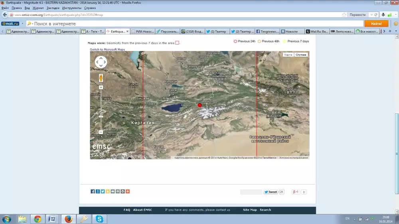Image resolution: width=399 pixels, height=224 pixels.
Task: Click the Tweet button
Action: coord(271,192)
